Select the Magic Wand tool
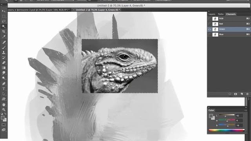The height and width of the screenshot is (141, 251). coord(4,26)
